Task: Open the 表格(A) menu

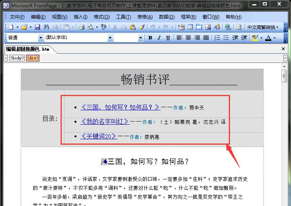Action: click(x=145, y=17)
